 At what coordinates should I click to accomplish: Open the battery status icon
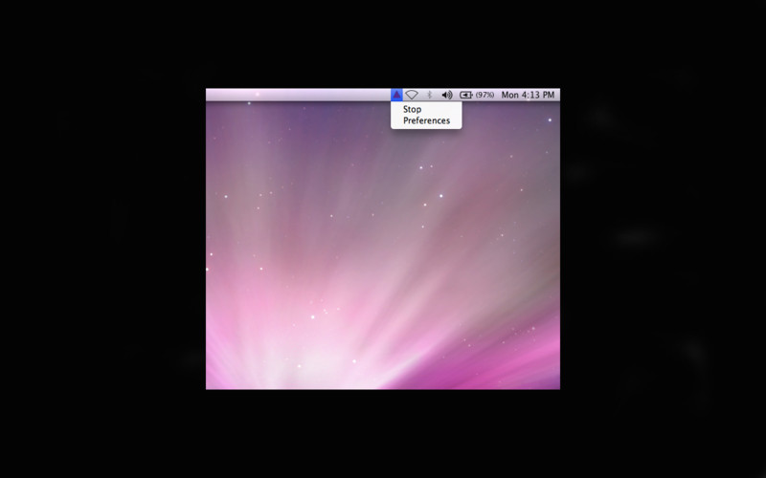click(x=466, y=95)
